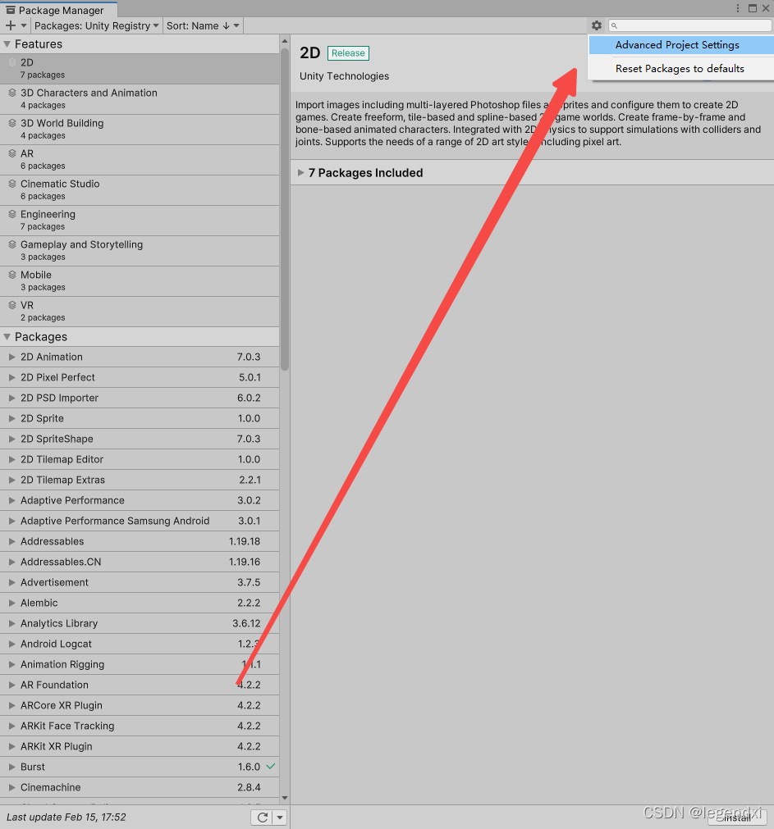Click the 3D World Building feature icon
Viewport: 774px width, 829px height.
pos(12,123)
